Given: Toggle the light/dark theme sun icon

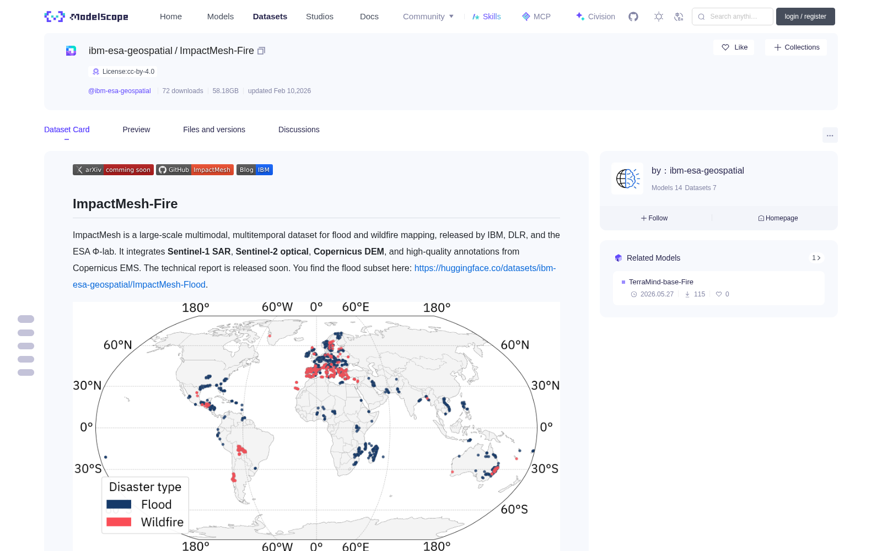Looking at the screenshot, I should (659, 17).
